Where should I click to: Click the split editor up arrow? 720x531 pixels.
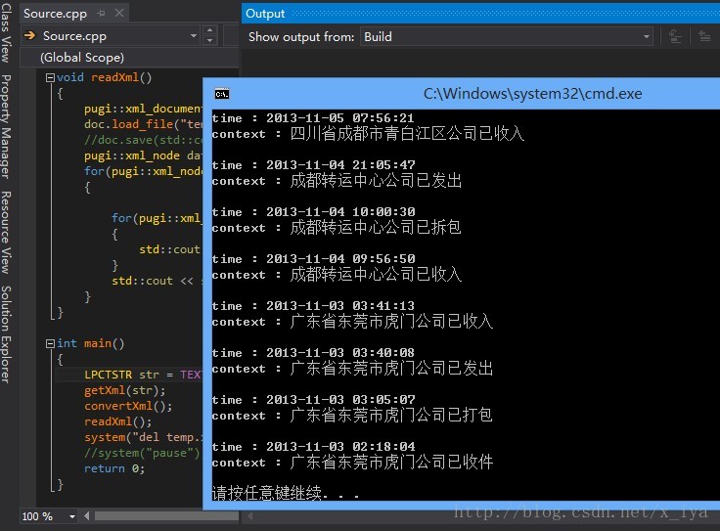click(x=210, y=30)
